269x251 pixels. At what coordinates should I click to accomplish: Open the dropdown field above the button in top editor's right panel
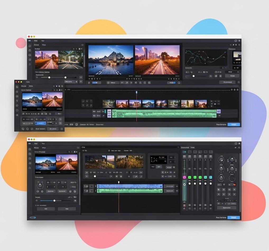232,72
